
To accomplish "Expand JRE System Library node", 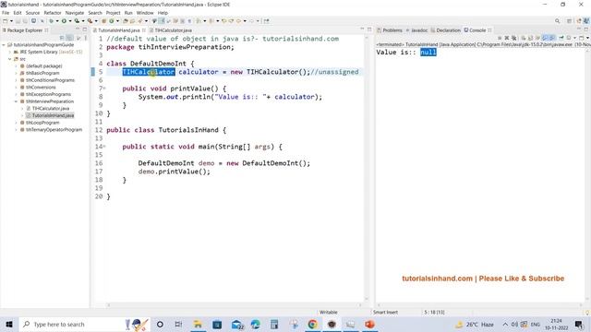I will coord(10,52).
